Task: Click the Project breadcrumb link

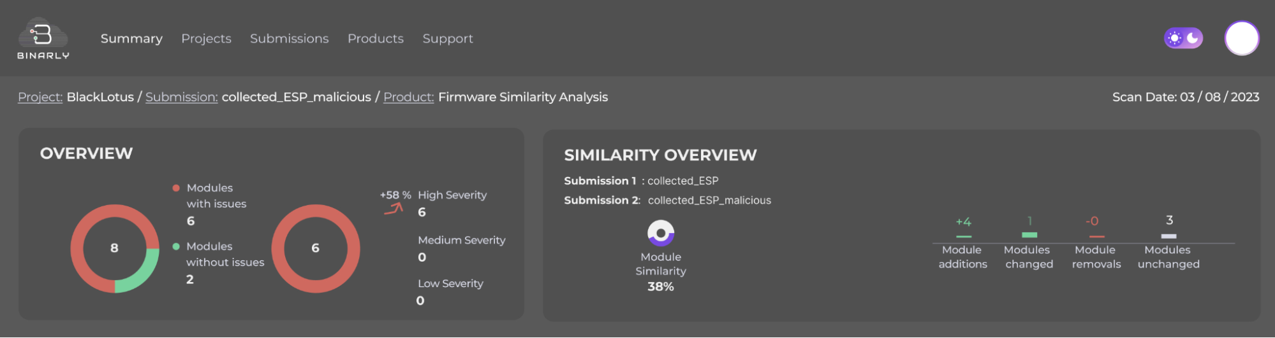Action: coord(40,97)
